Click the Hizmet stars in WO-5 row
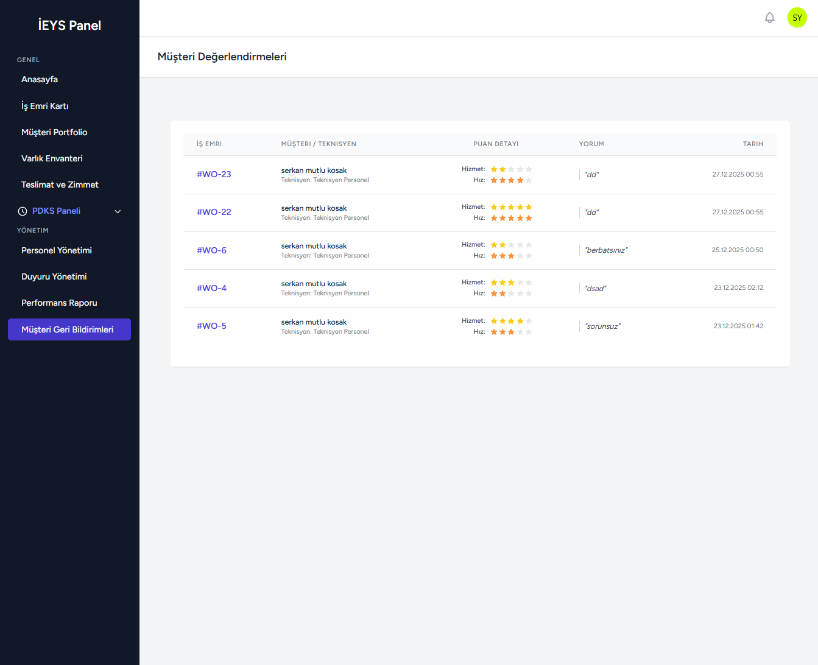 511,321
